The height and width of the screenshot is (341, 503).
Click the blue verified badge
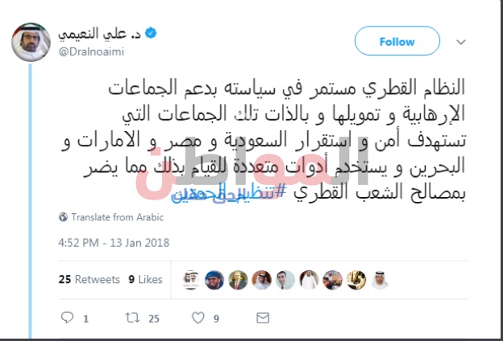pyautogui.click(x=151, y=33)
